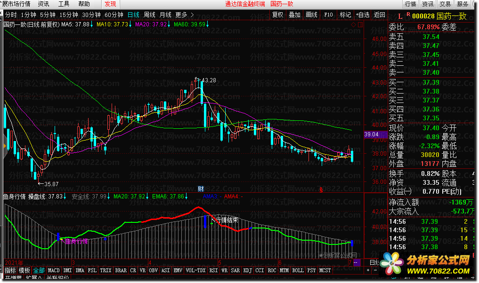Open the 帮助 menu
Image resolution: width=479 pixels, height=283 pixels.
pos(84,4)
